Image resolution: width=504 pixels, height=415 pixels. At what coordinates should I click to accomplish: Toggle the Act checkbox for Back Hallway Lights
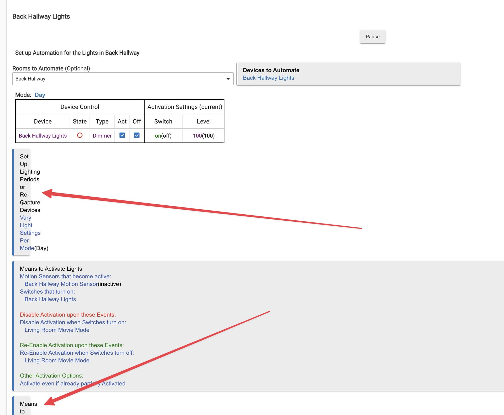(x=122, y=135)
